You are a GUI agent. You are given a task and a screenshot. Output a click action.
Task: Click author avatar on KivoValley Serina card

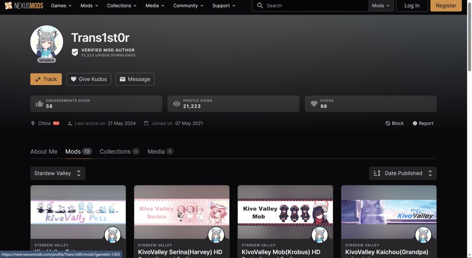(x=216, y=235)
